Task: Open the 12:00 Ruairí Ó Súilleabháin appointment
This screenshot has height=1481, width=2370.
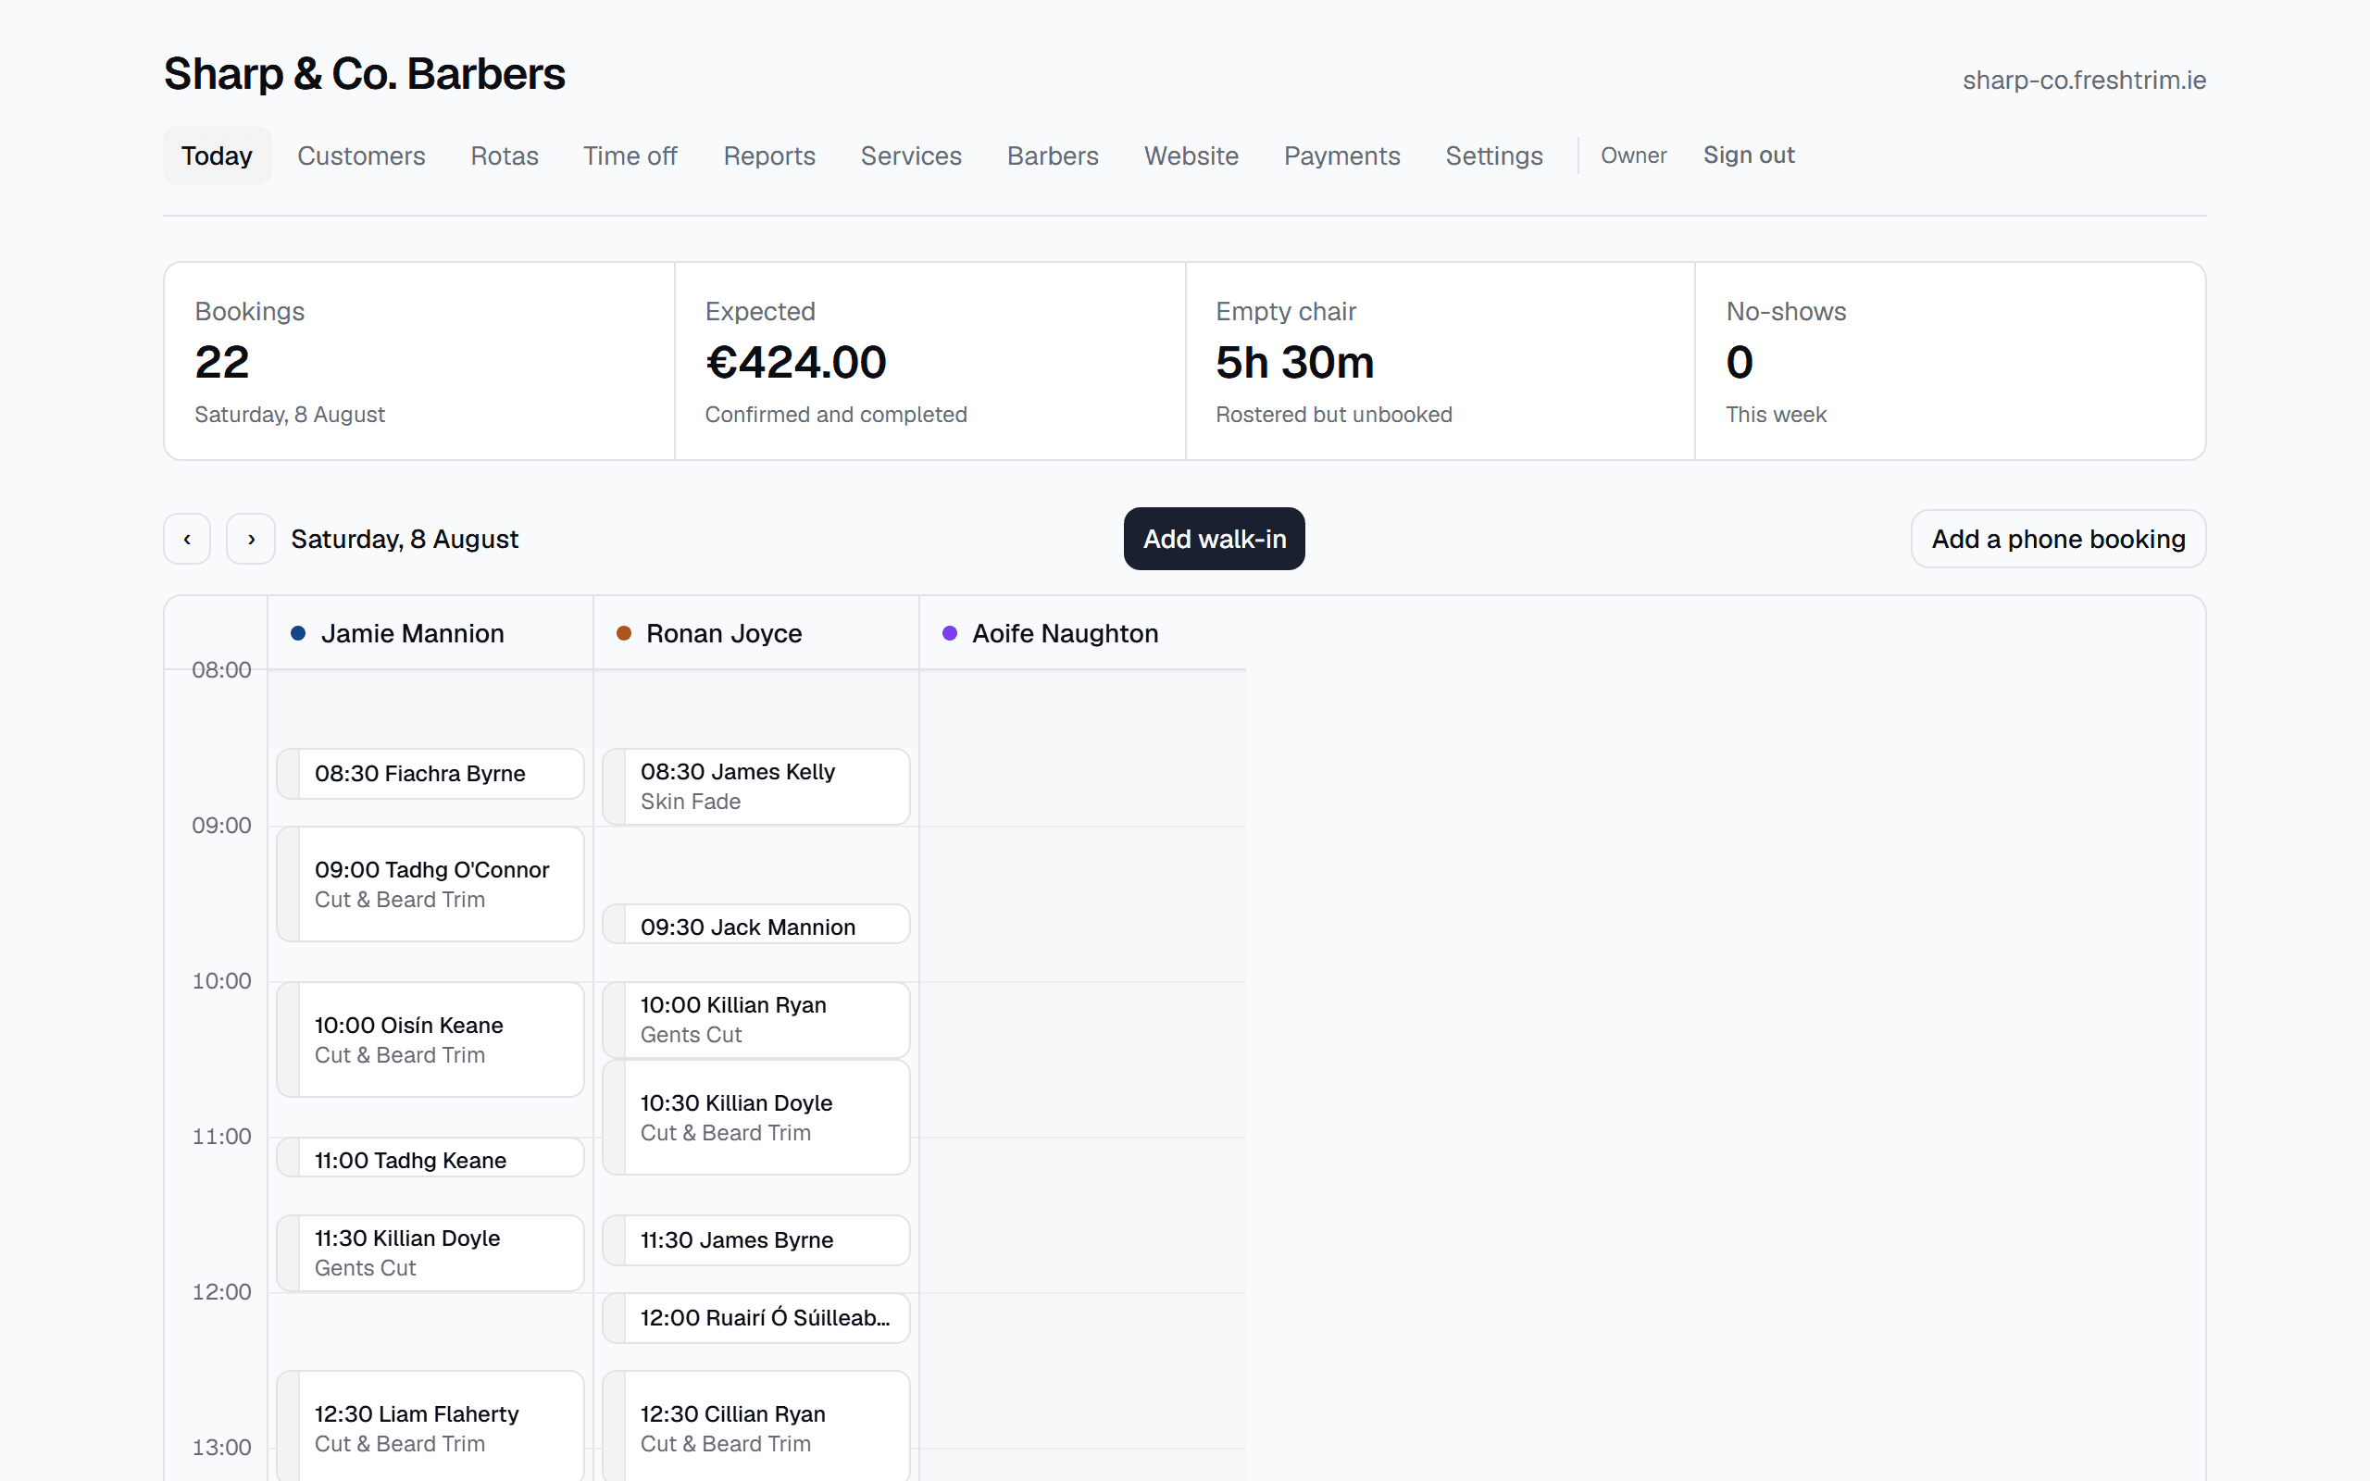Action: [x=756, y=1318]
